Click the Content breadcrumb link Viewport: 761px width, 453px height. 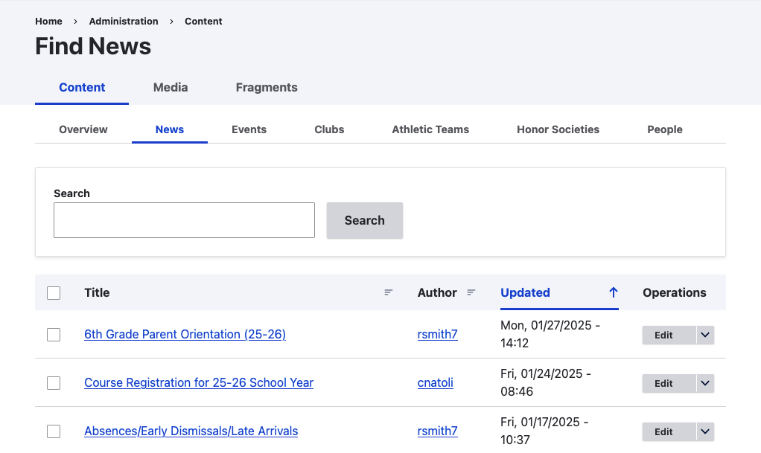click(203, 22)
